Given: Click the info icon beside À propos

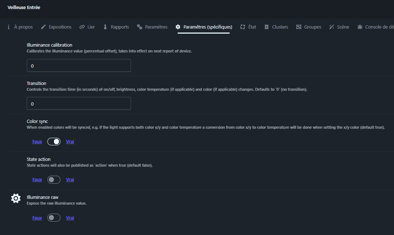Looking at the screenshot, I should point(9,27).
